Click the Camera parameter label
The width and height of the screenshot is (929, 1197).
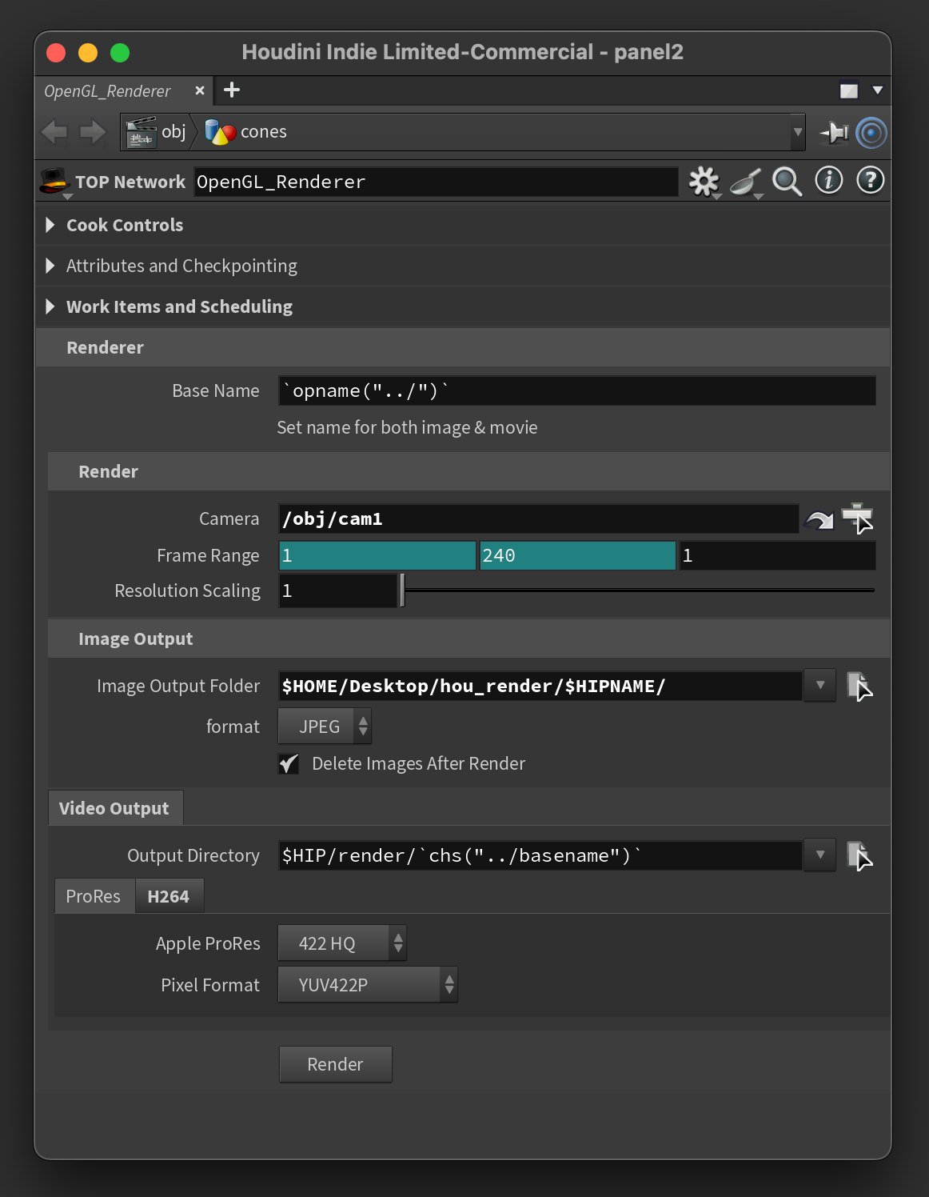(229, 519)
